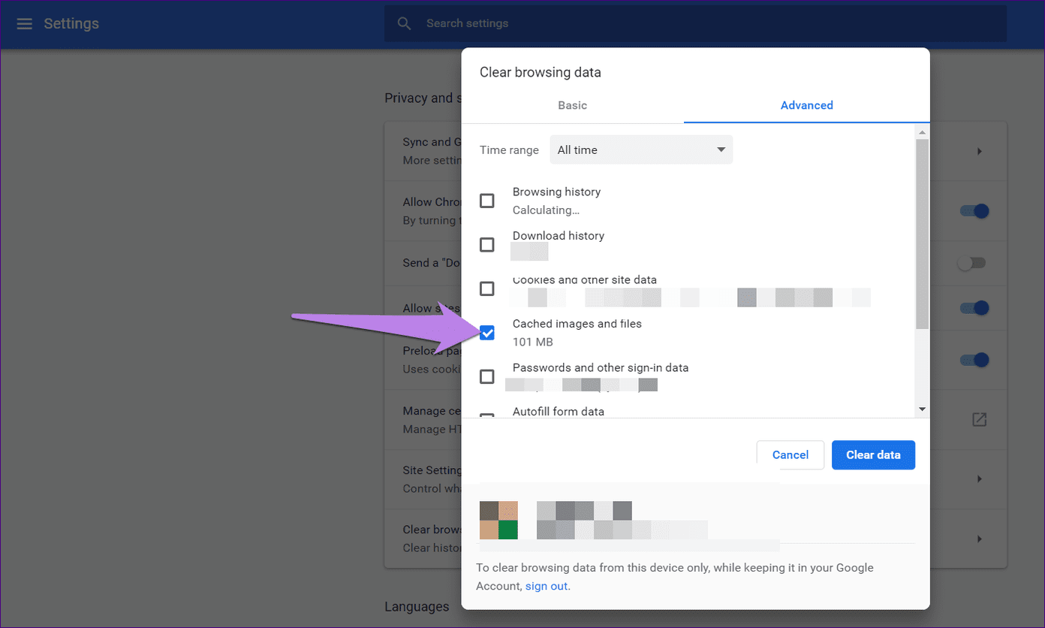Disable the Preload pages toggle
The width and height of the screenshot is (1045, 628).
(974, 360)
